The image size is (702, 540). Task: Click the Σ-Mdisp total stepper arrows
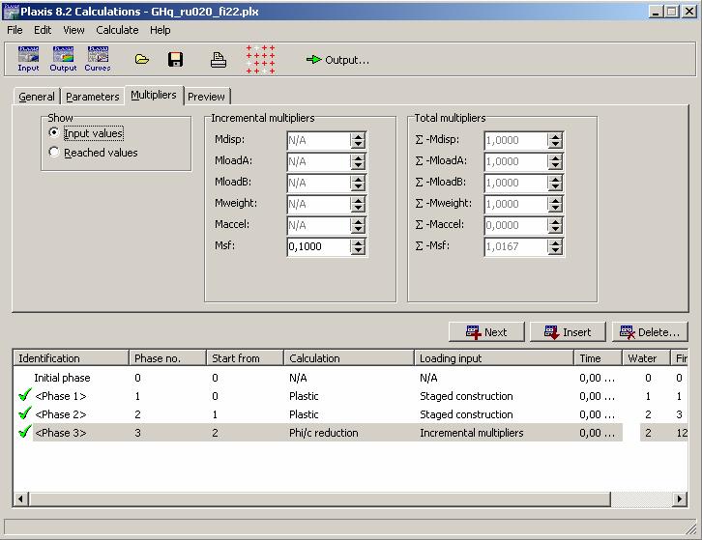click(555, 140)
